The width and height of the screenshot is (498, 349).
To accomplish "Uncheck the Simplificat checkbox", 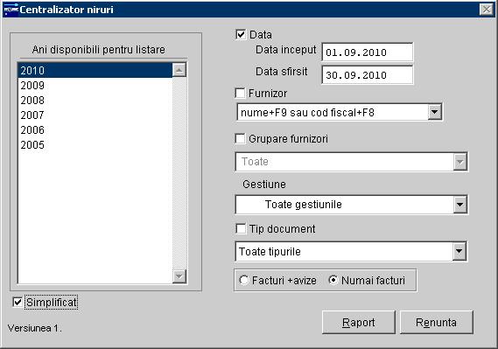I will point(18,303).
